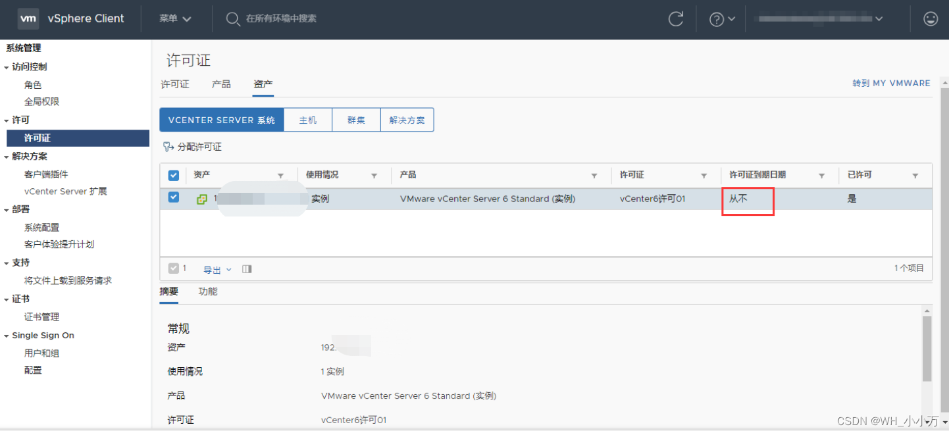
Task: Switch to the 群集 tab button
Action: 356,120
